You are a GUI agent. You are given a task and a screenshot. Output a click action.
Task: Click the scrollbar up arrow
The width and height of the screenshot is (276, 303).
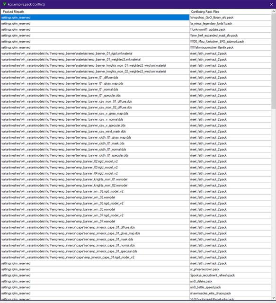(273, 11)
